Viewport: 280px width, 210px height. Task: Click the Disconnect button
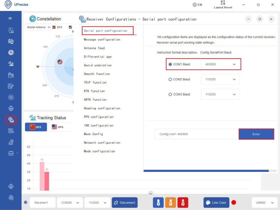125,203
